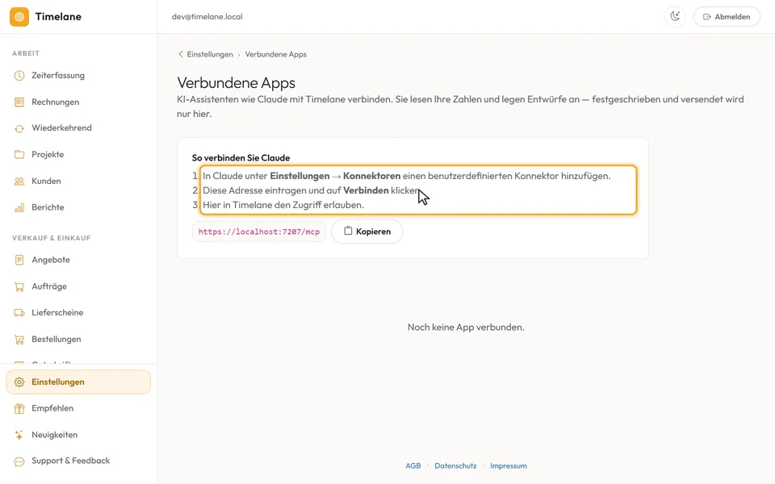
Task: Click the Neuigkeiten sparkle icon
Action: click(x=19, y=435)
